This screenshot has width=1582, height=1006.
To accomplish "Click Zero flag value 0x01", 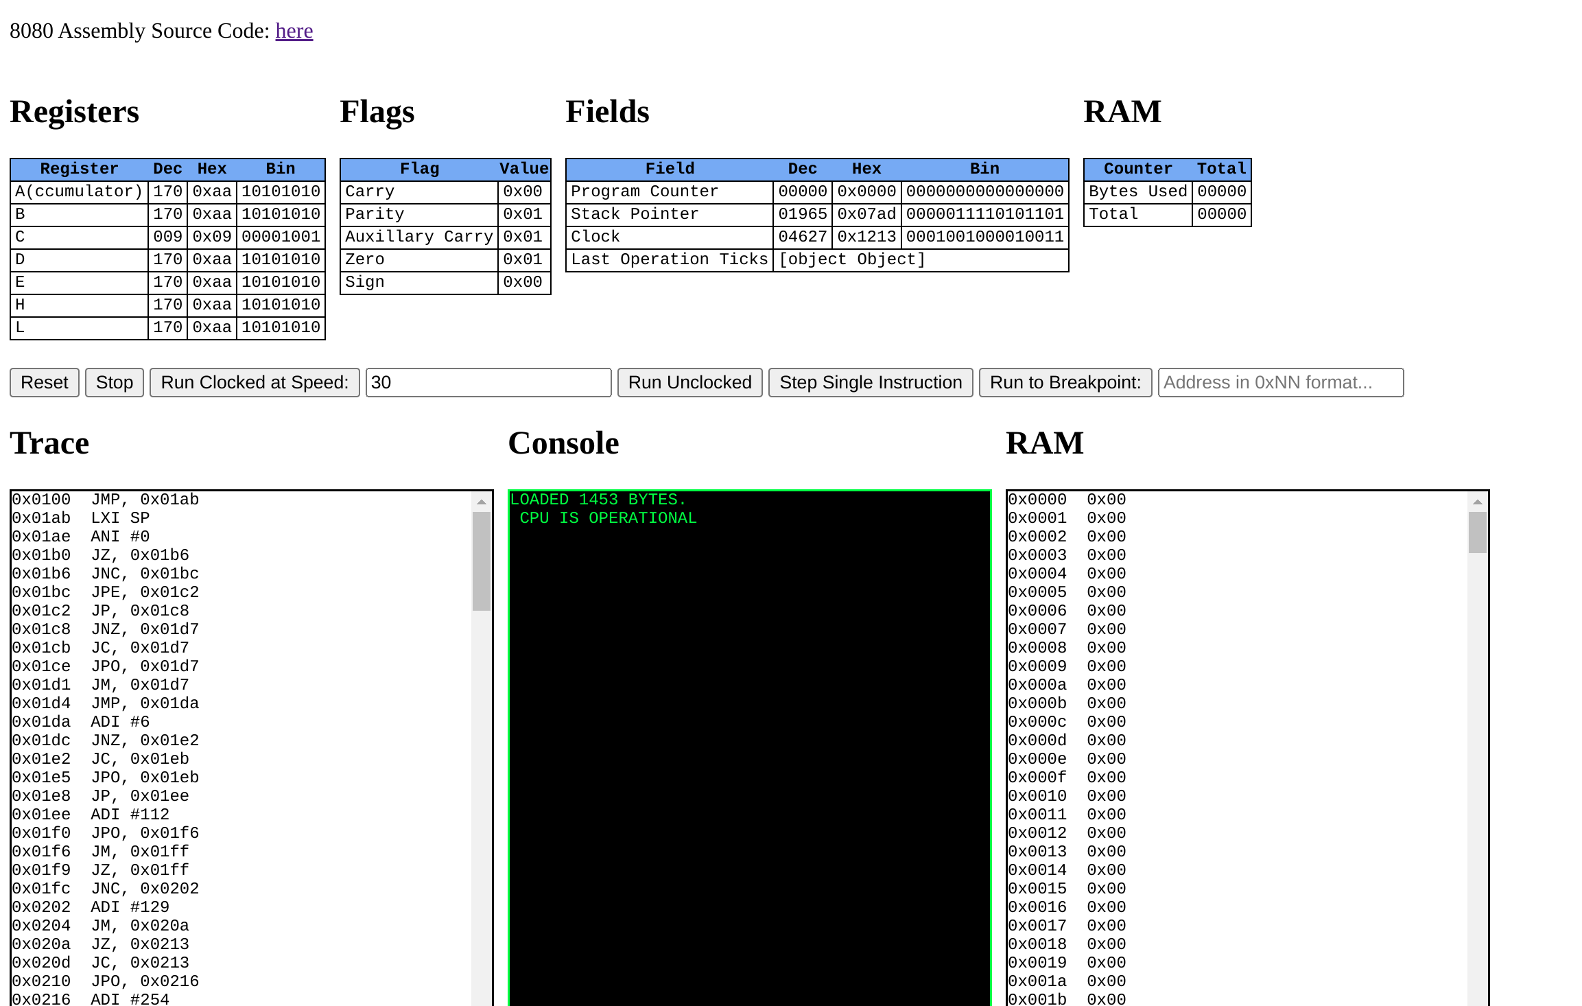I will point(521,259).
